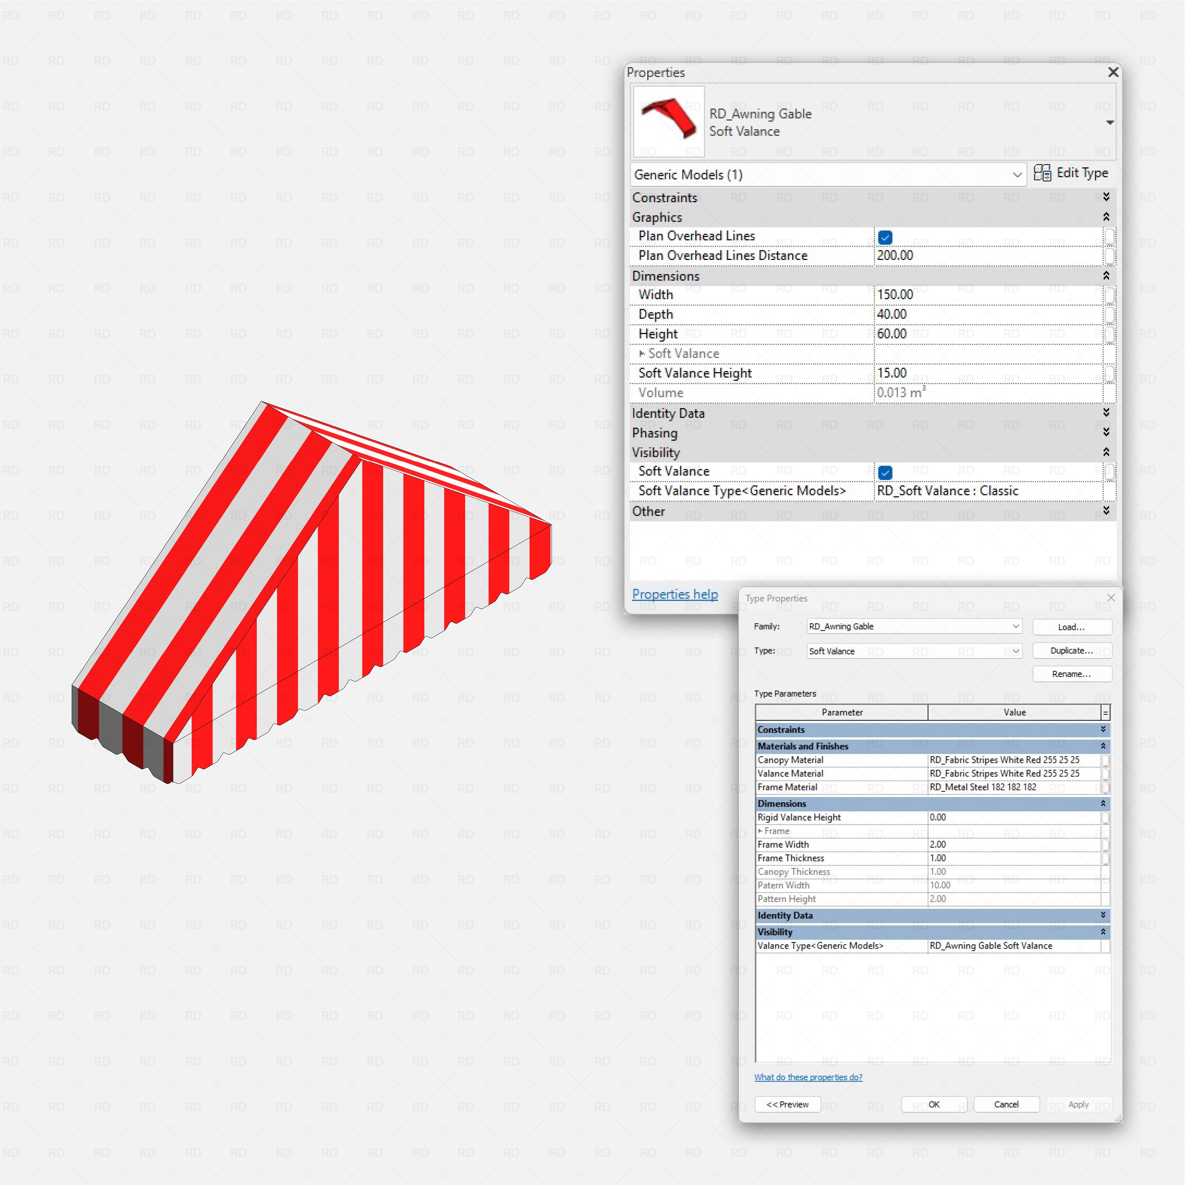Open the Type dropdown Soft Valance
The image size is (1185, 1185).
[914, 651]
